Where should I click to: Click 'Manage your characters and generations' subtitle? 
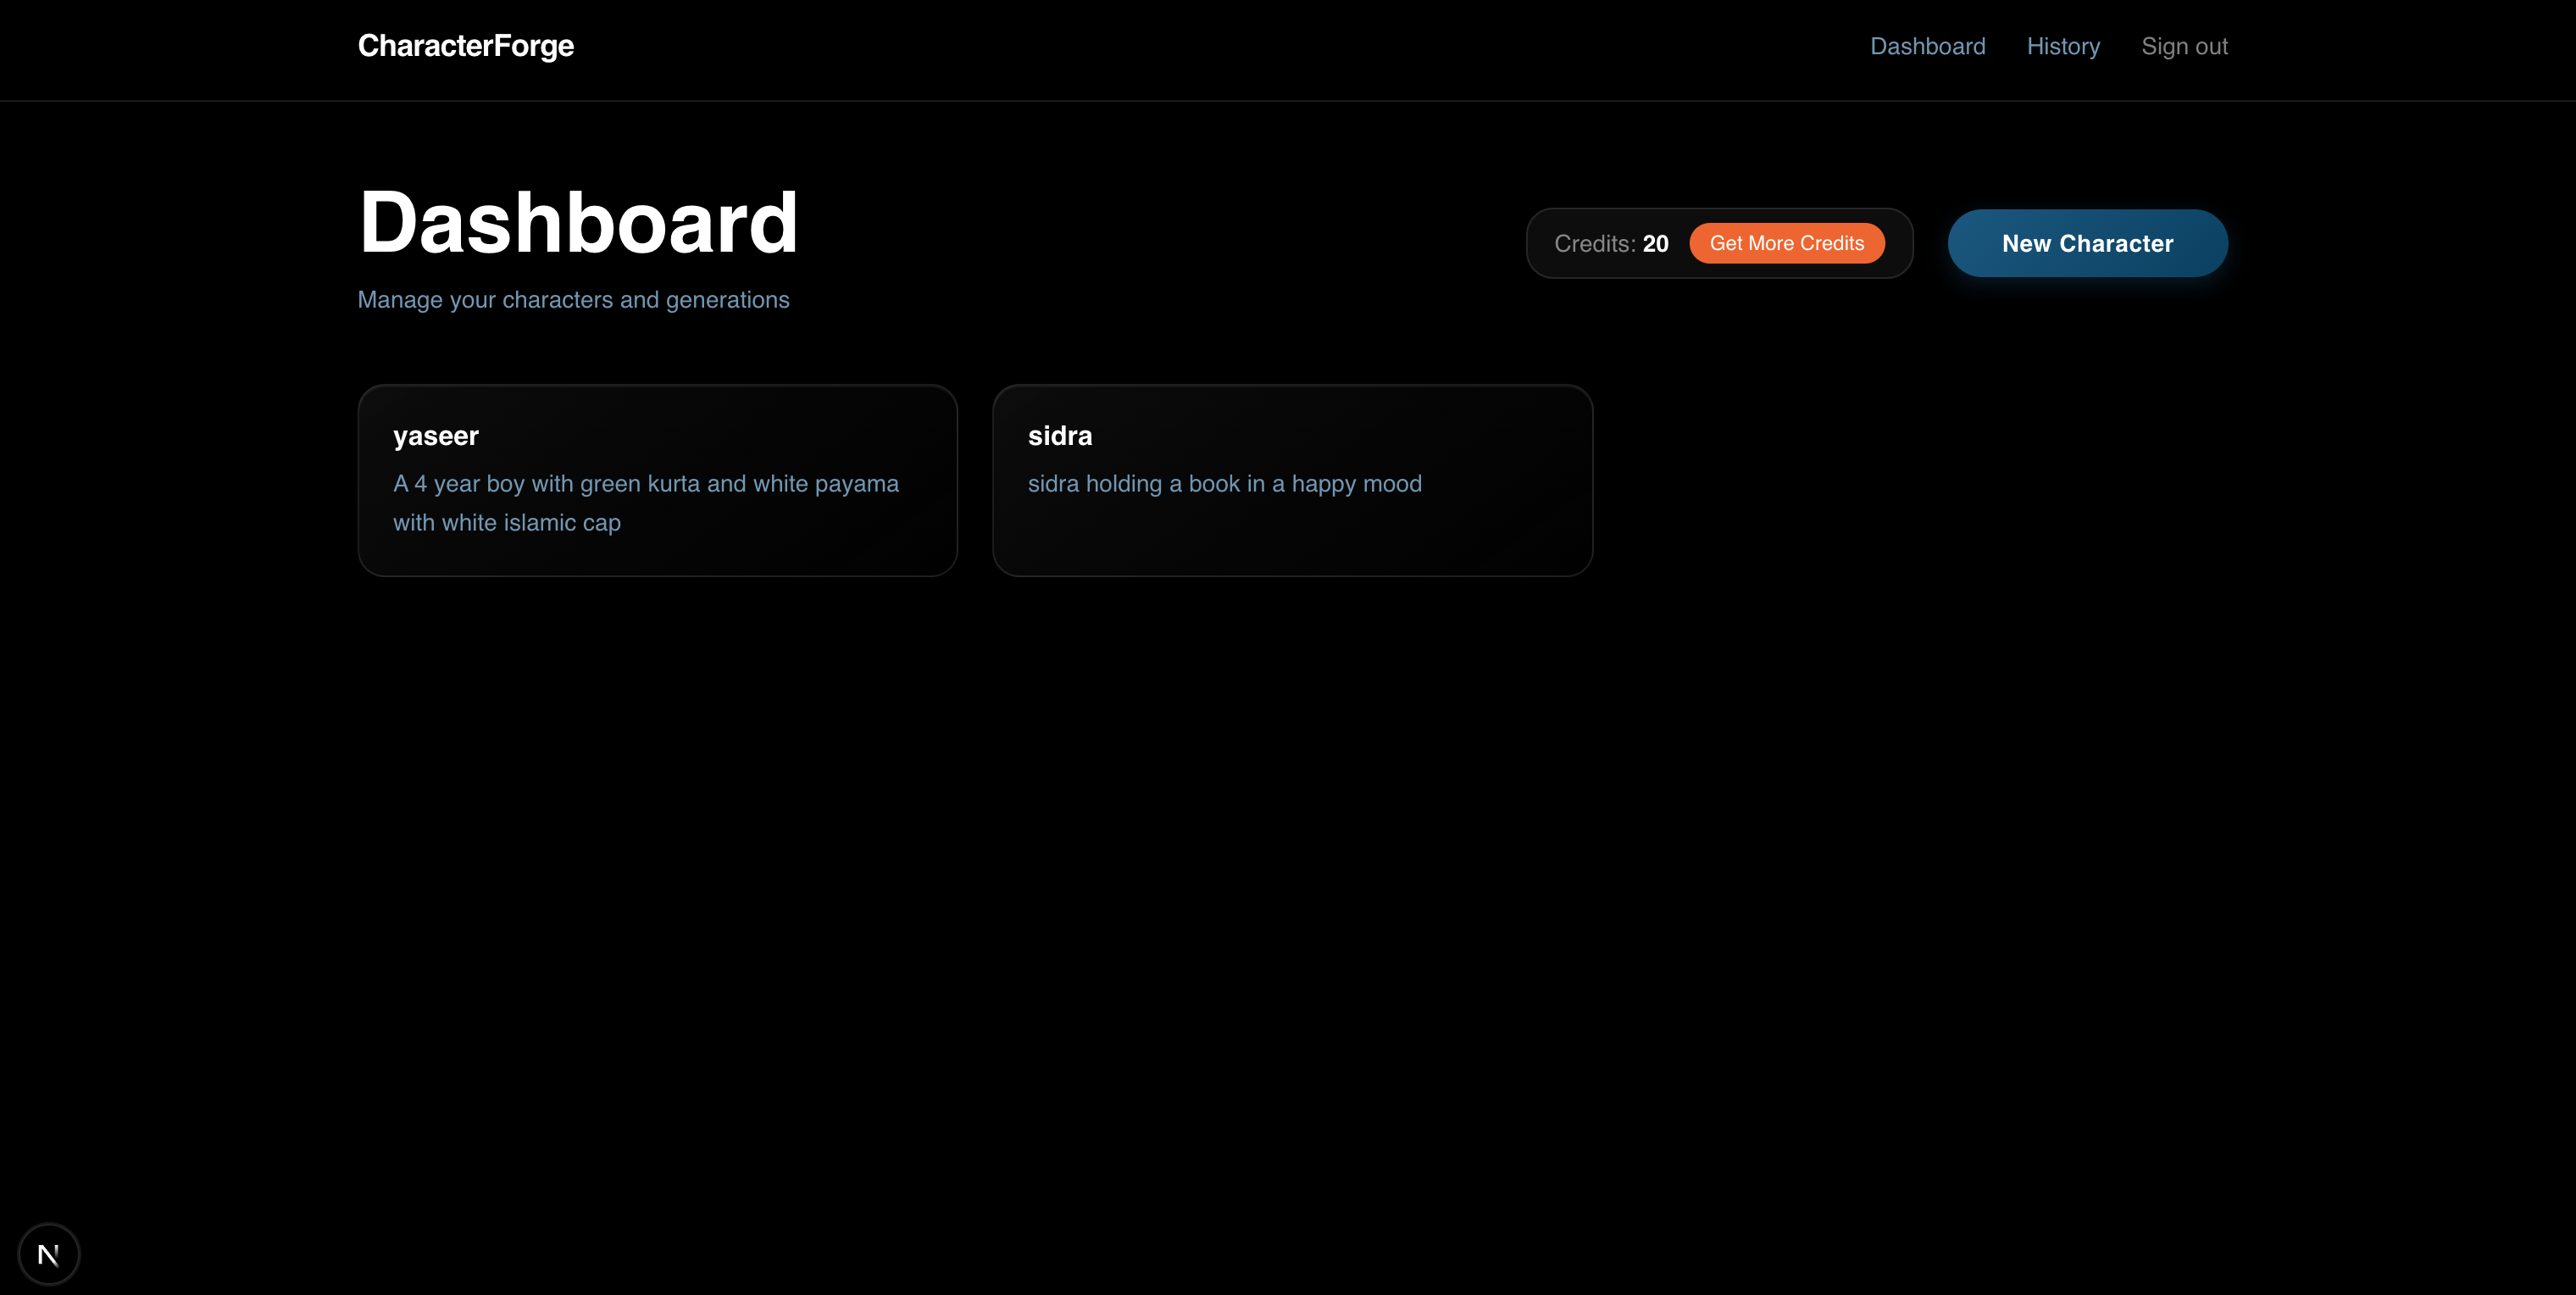[x=573, y=300]
